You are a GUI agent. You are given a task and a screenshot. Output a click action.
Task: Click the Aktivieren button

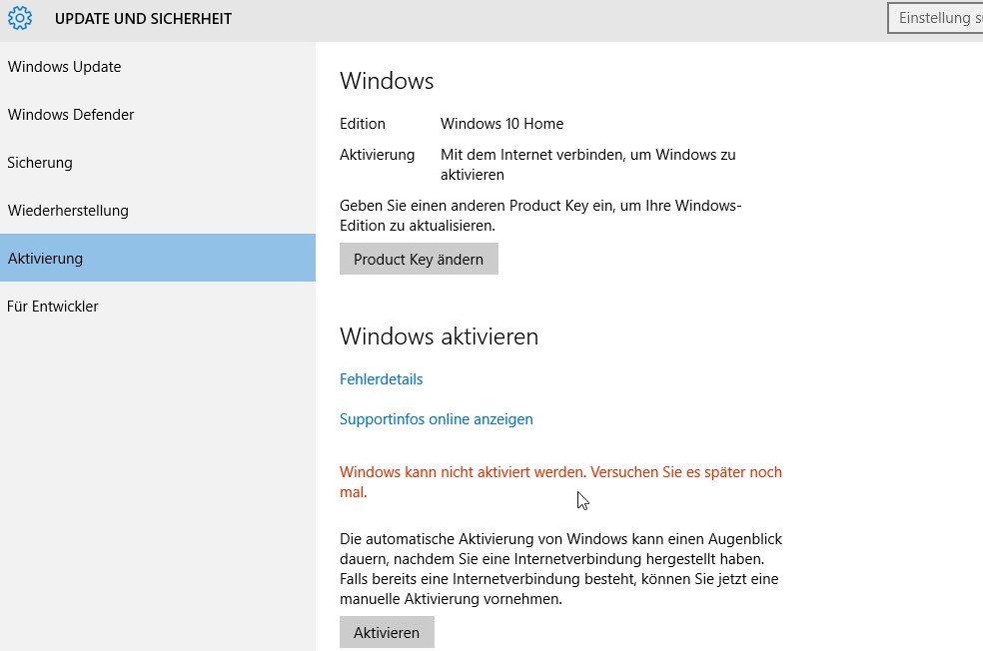pyautogui.click(x=387, y=633)
